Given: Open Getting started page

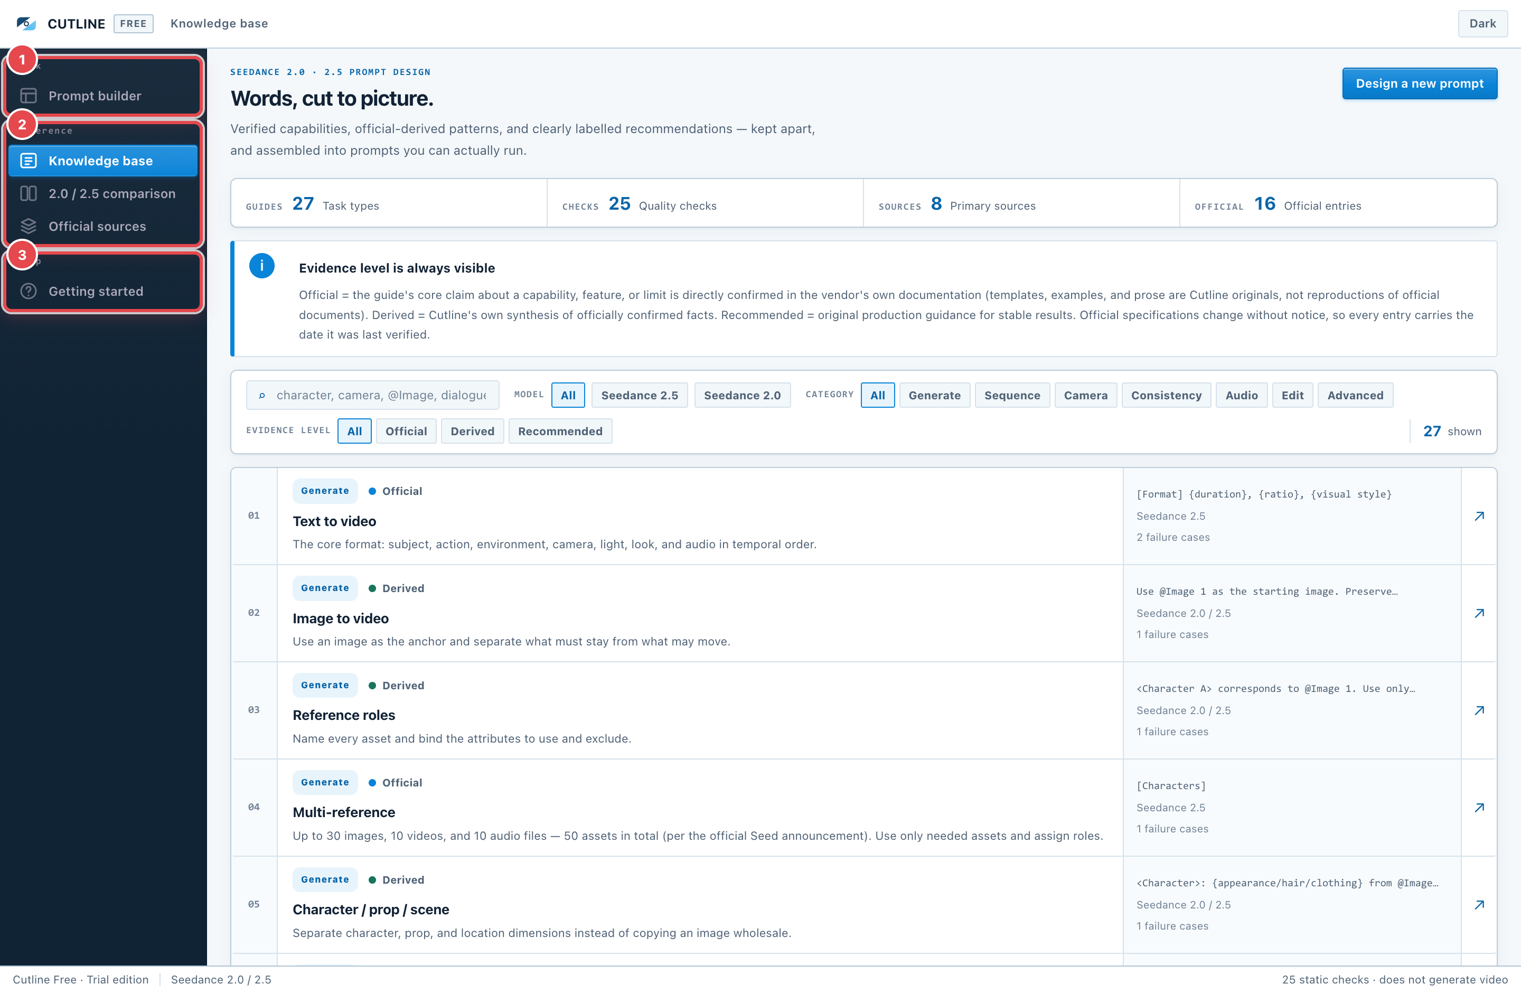Looking at the screenshot, I should (x=104, y=292).
